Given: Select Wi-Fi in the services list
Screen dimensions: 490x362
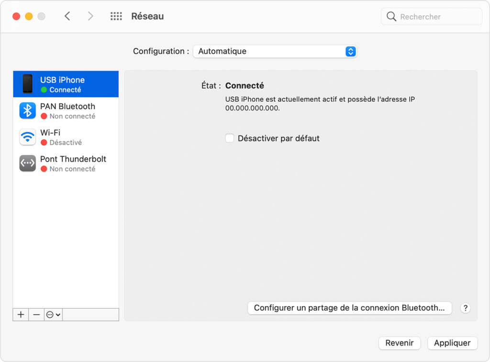Looking at the screenshot, I should [66, 137].
